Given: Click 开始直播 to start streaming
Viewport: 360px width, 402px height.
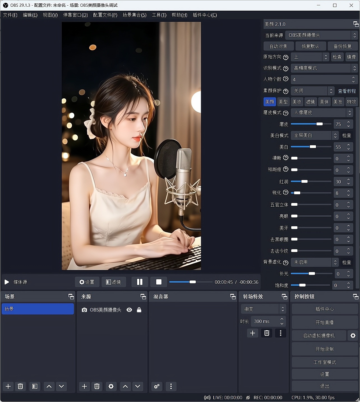Looking at the screenshot, I should pos(324,322).
